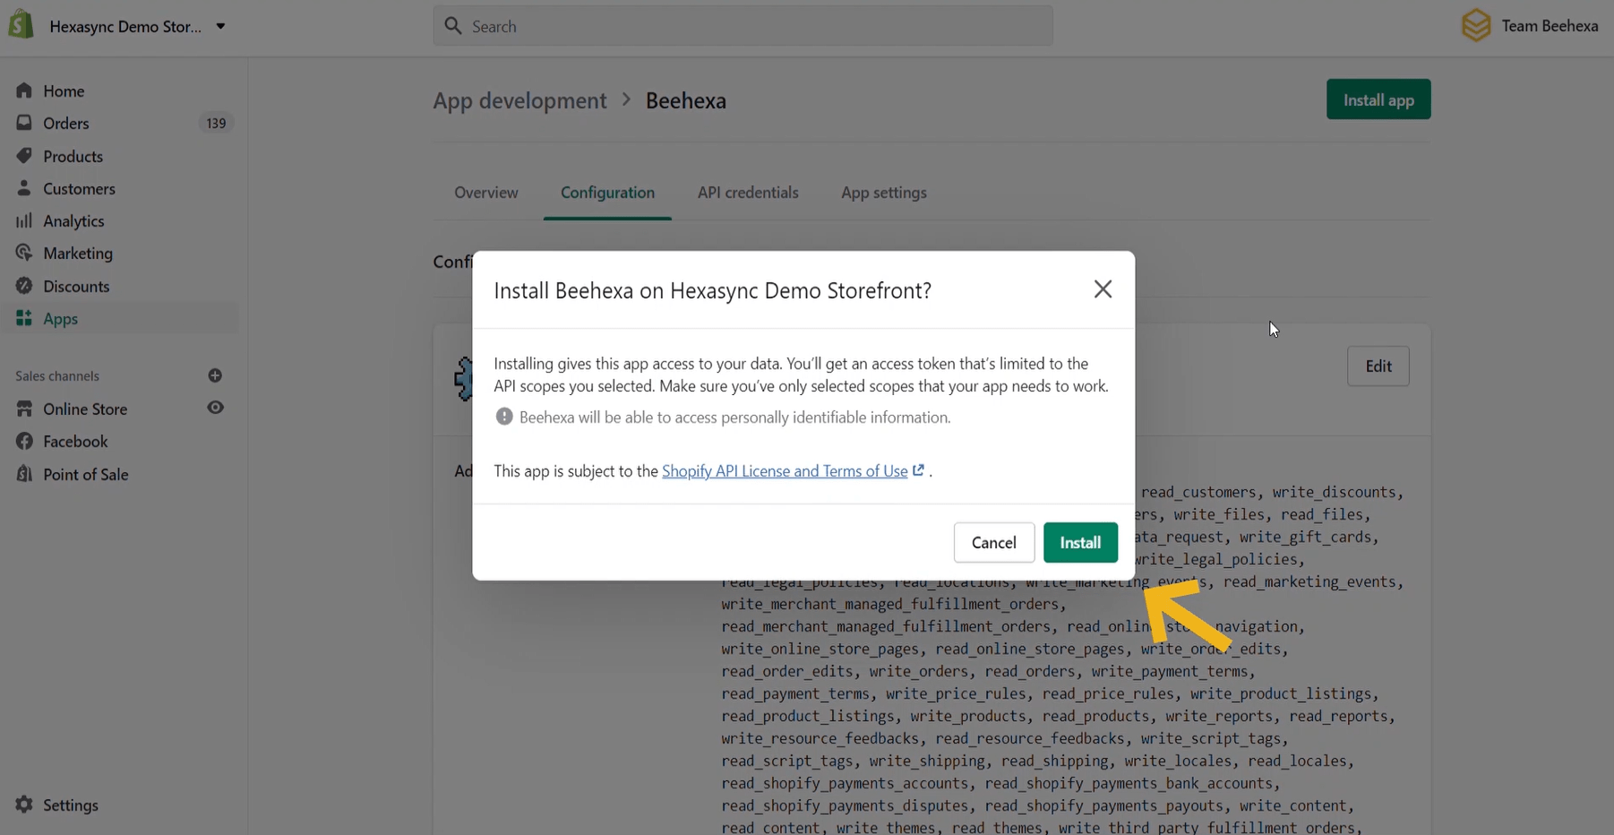Click the search magnifier icon
This screenshot has height=835, width=1614.
[453, 26]
